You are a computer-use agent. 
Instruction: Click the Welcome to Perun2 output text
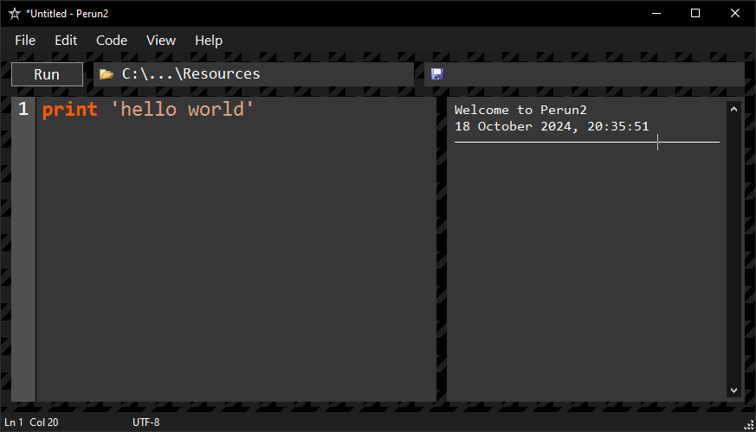pos(520,110)
